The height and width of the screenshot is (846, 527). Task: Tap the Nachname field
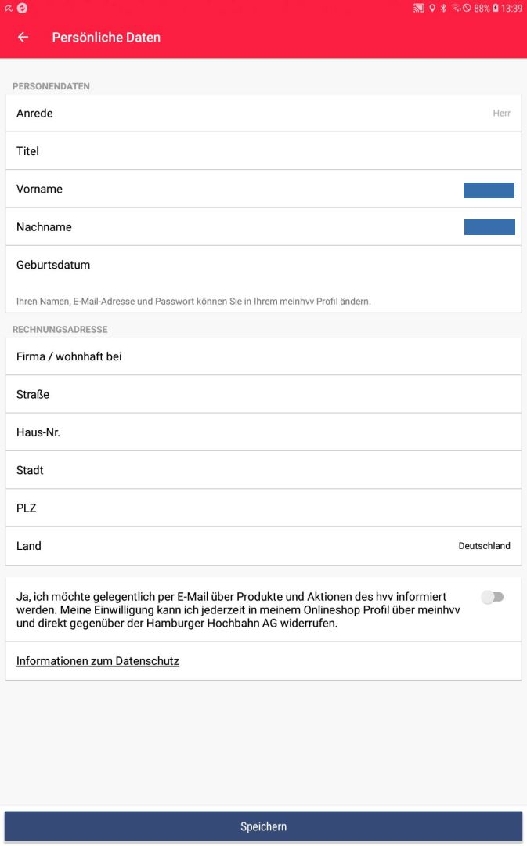coord(263,227)
